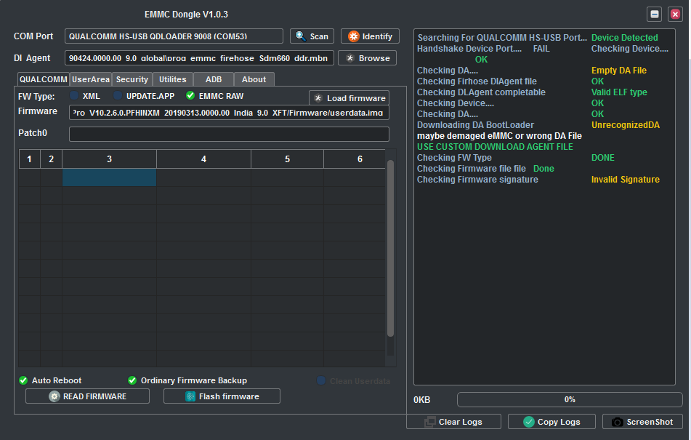
Task: Click the Flash firmware chip icon
Action: click(x=190, y=396)
